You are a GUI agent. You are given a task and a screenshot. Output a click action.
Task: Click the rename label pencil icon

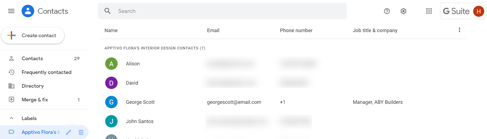(69, 132)
